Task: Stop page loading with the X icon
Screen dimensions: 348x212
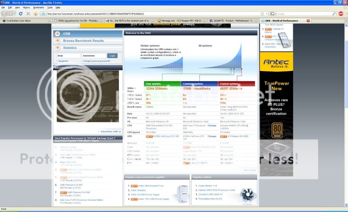Action: (x=28, y=14)
